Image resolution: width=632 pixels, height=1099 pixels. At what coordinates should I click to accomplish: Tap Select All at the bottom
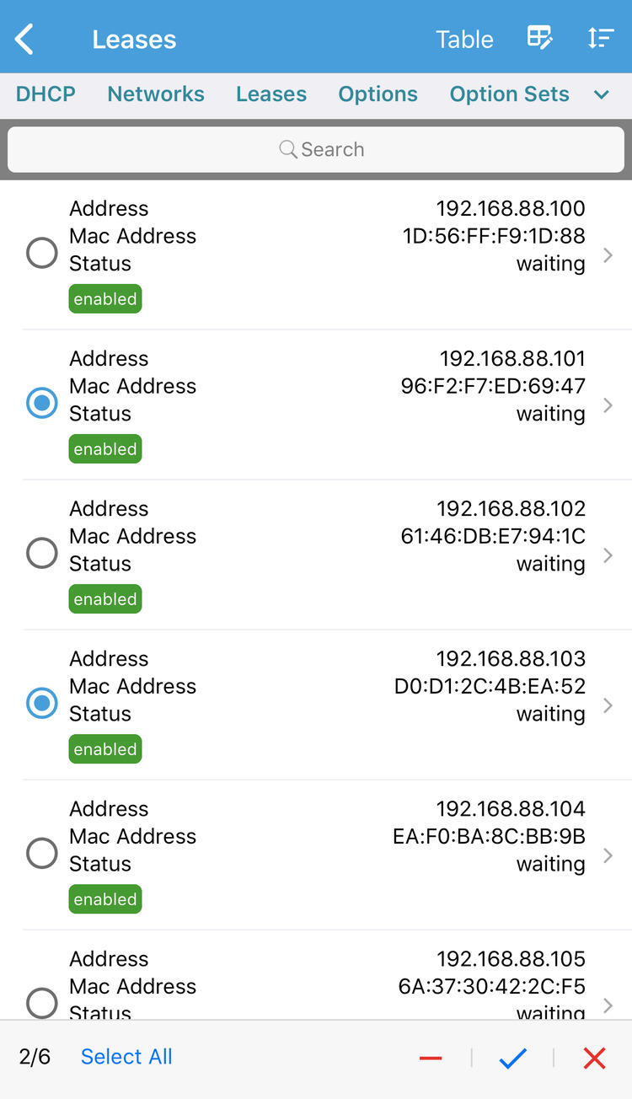click(126, 1056)
